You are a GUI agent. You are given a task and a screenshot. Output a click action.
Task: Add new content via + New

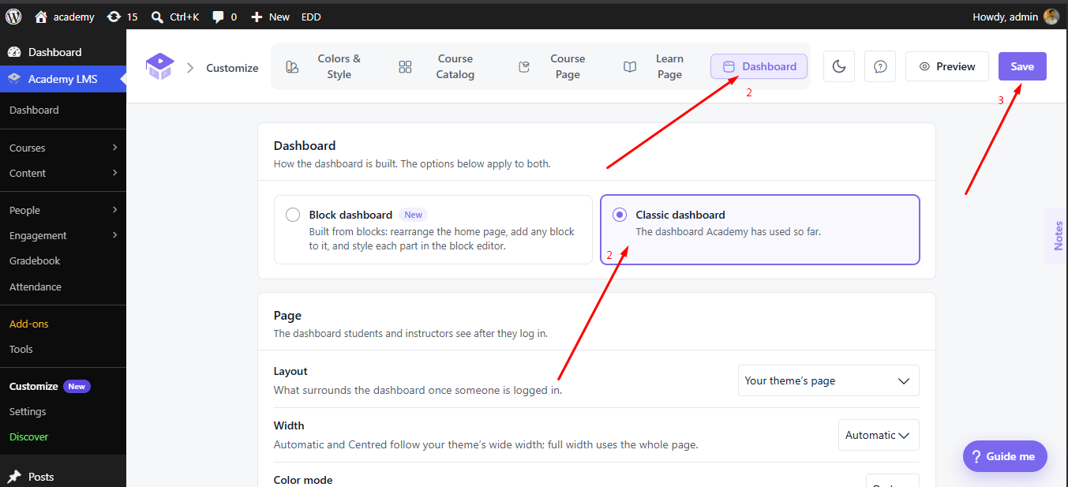[270, 17]
